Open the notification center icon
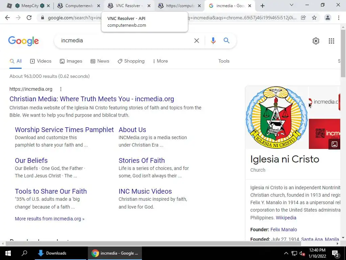The height and width of the screenshot is (260, 346). [335, 253]
